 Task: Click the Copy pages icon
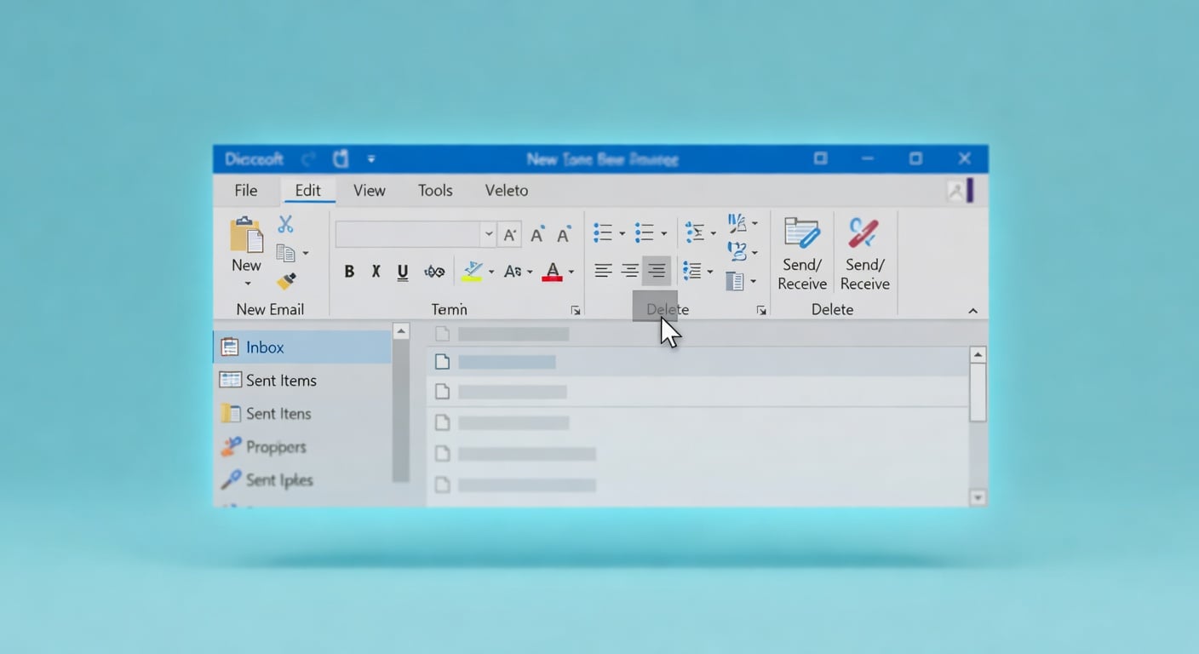(285, 253)
